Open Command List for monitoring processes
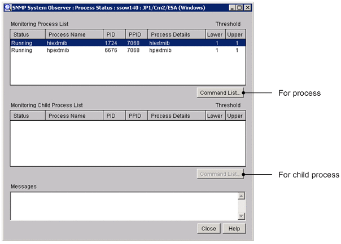The height and width of the screenshot is (244, 341). click(x=220, y=92)
